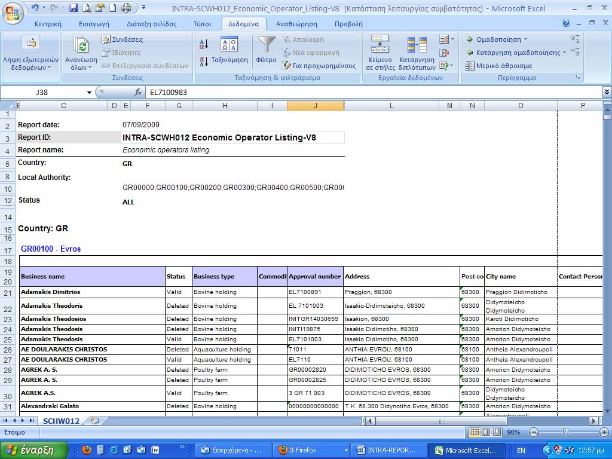The height and width of the screenshot is (459, 612).
Task: Select cell EL7100891
Action: tap(316, 292)
